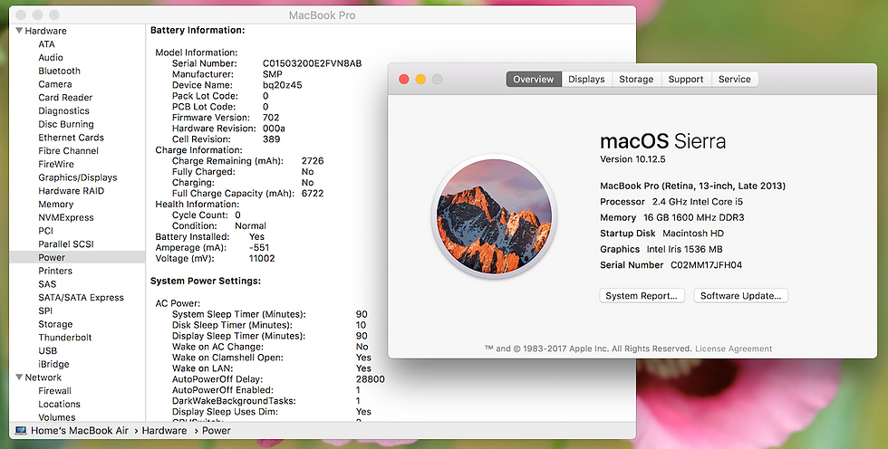Select ATA in the sidebar
This screenshot has height=449, width=888.
tap(46, 44)
